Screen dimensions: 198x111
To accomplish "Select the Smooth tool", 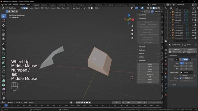I will (x=3, y=89).
